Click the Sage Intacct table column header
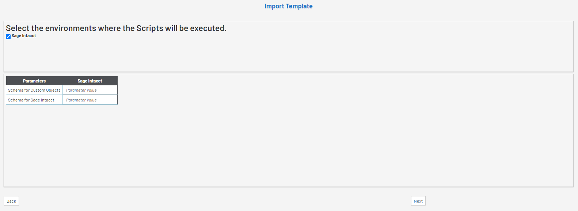Viewport: 578px width, 211px height. coord(90,81)
